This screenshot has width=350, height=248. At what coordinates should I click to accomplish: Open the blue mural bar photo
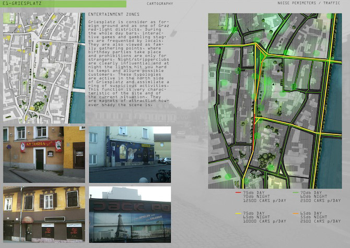pyautogui.click(x=130, y=155)
